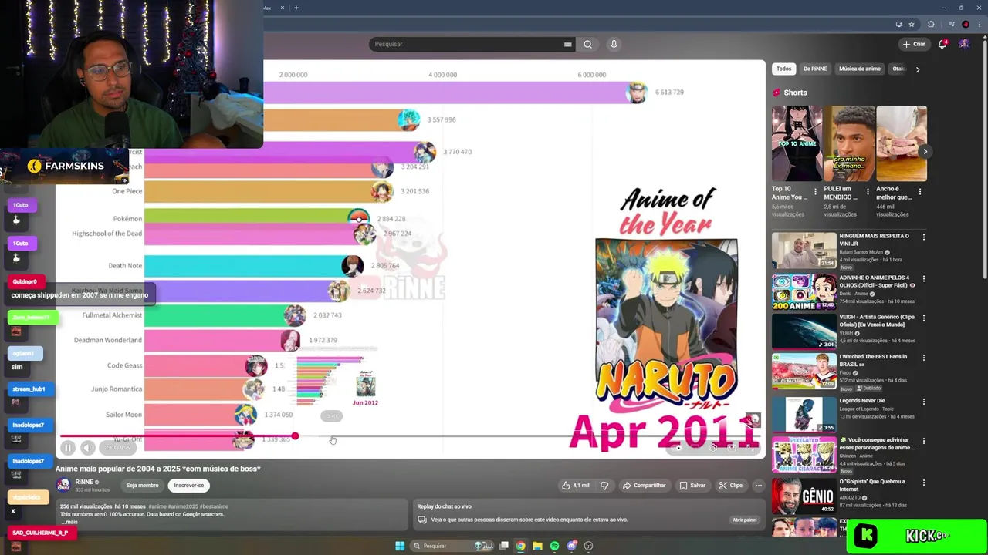Screen dimensions: 988x555
Task: Expand the description with ...mais
Action: pos(69,522)
